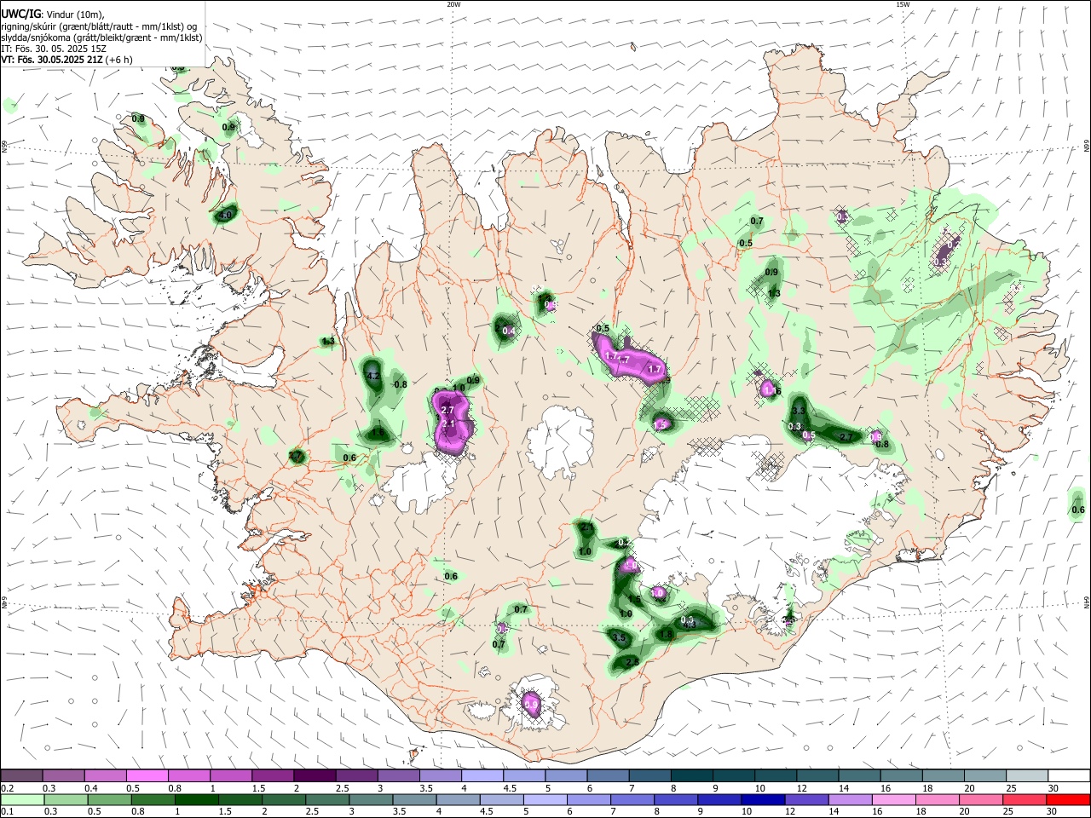Screen dimensions: 1091x818
Task: Select the navy blue swatch labeled 10, lower scale
Action: pyautogui.click(x=764, y=799)
